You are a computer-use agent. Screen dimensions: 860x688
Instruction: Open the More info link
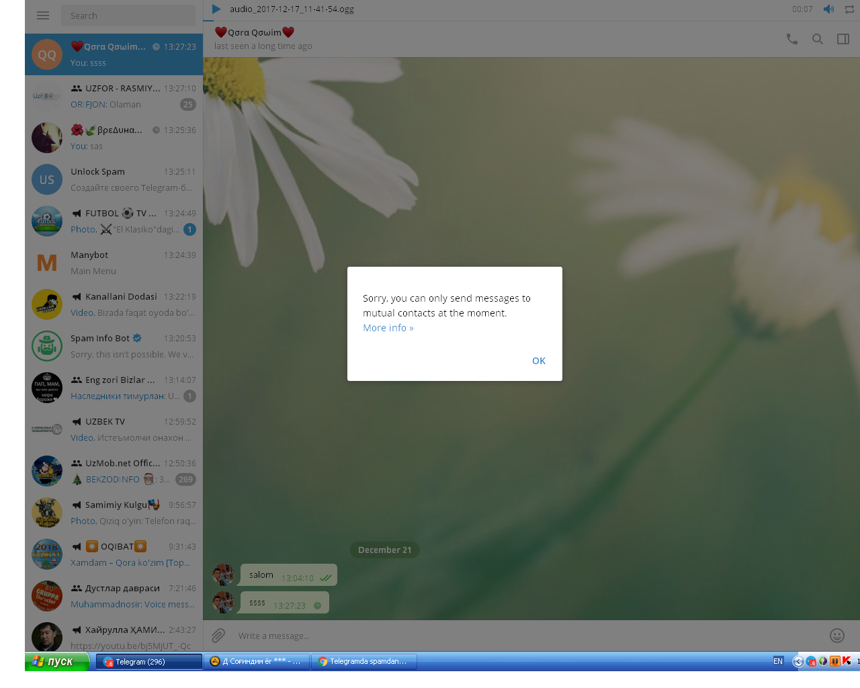point(388,328)
